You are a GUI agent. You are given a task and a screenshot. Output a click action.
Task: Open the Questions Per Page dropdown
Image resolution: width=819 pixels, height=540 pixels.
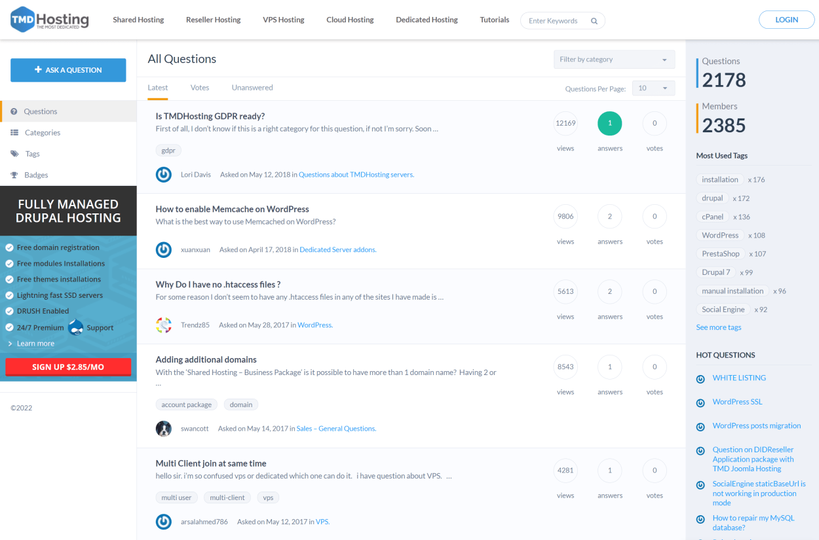(653, 88)
